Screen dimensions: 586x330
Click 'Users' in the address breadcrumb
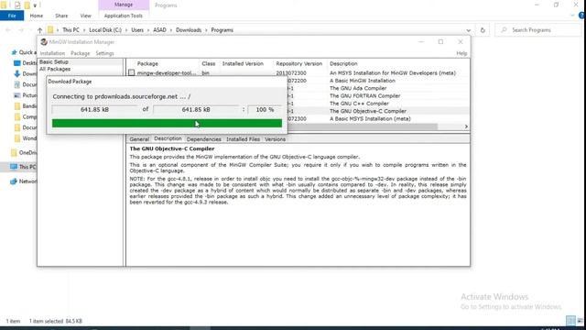click(x=137, y=30)
